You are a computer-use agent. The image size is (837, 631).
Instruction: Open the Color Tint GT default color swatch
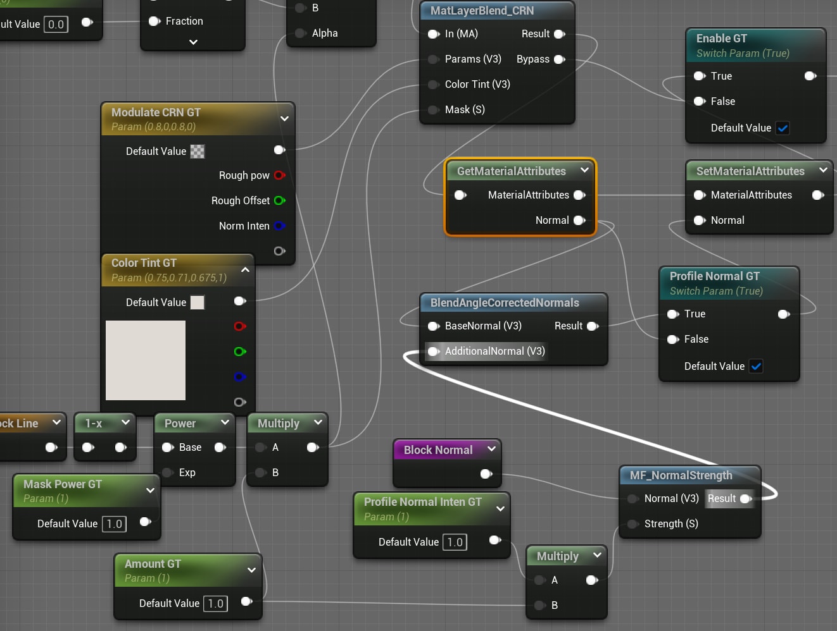coord(198,302)
